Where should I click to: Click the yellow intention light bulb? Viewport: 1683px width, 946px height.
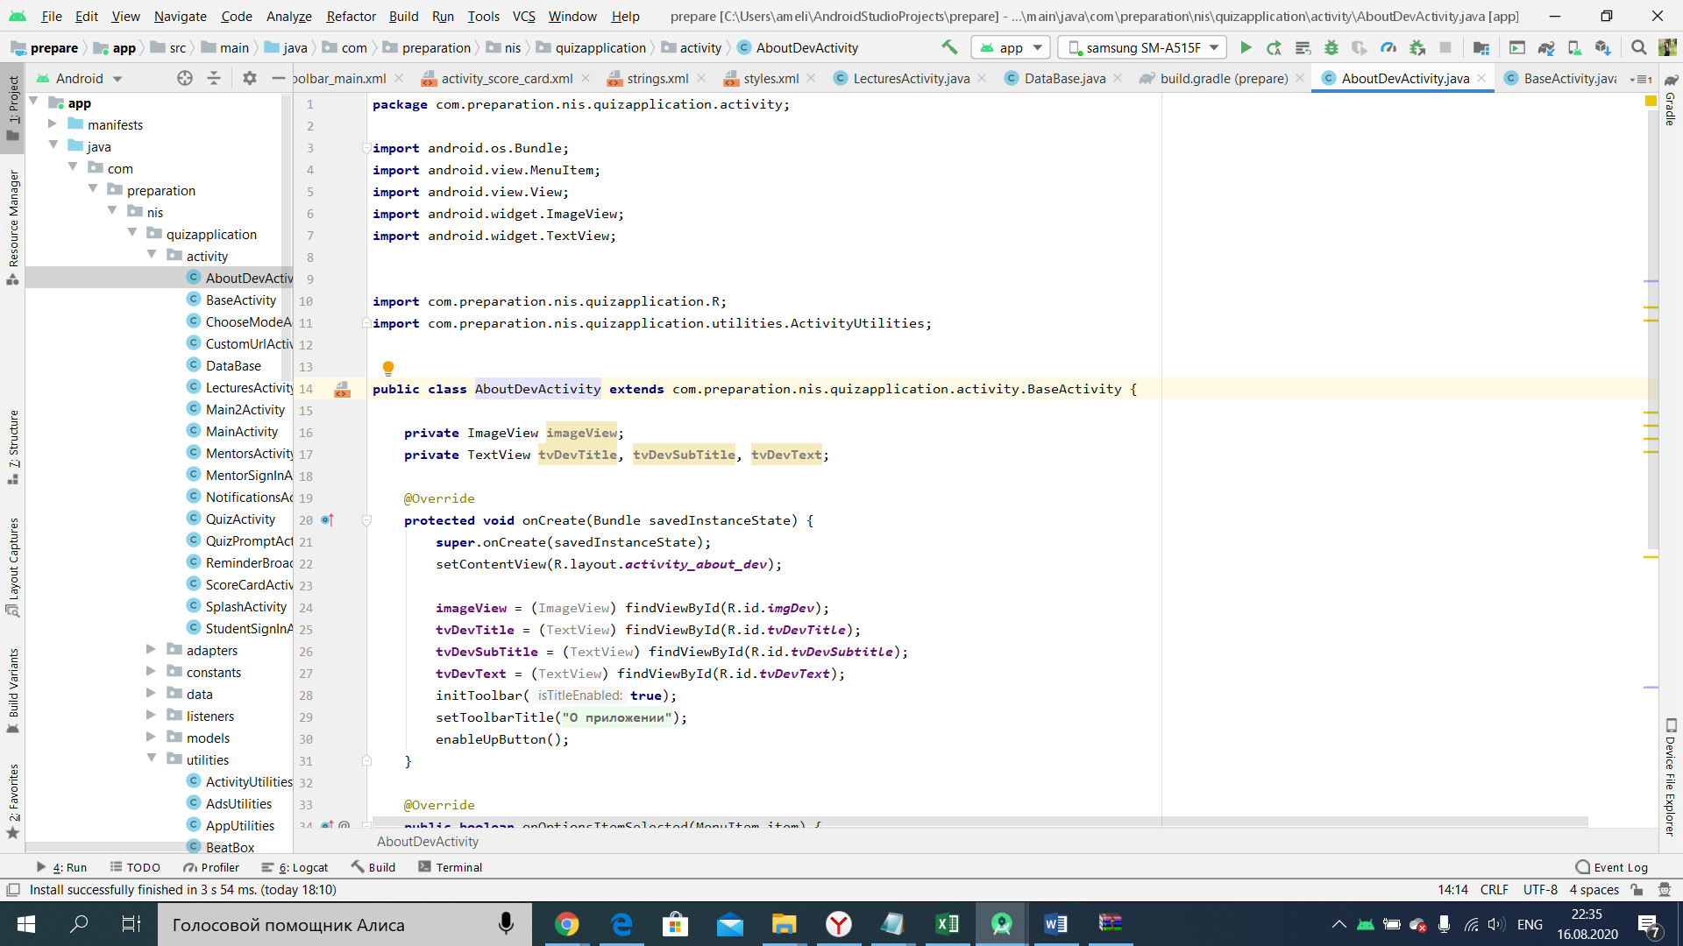tap(387, 368)
